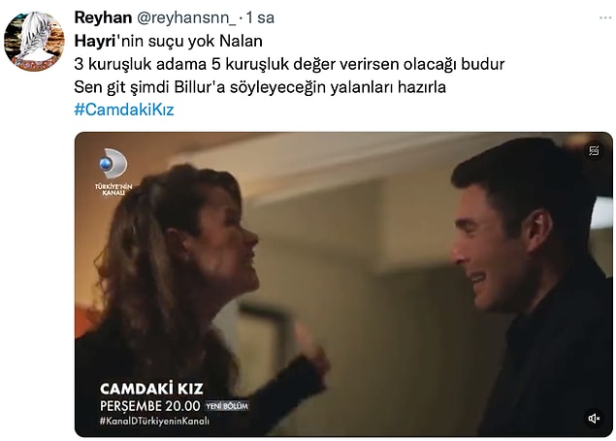
Task: Click Reyhan's profile avatar
Action: 34,42
